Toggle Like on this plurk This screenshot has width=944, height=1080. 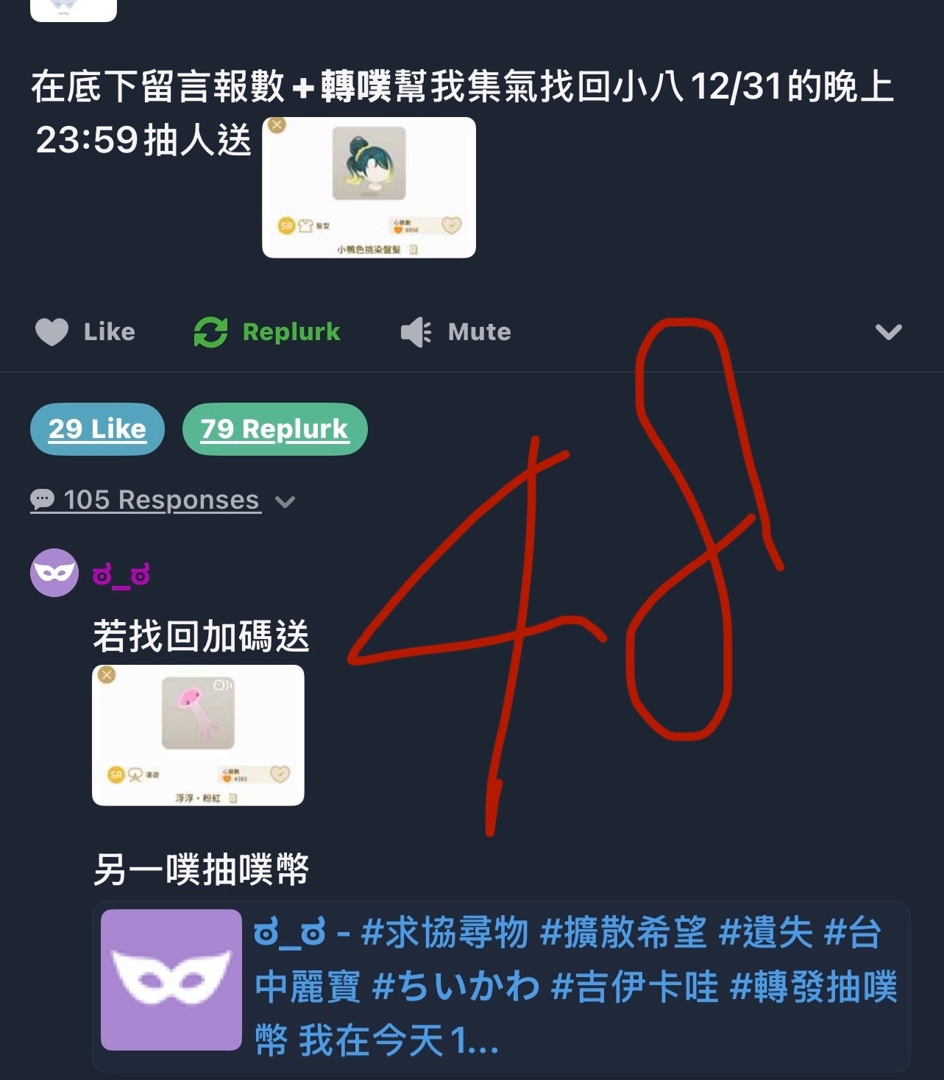pyautogui.click(x=85, y=332)
